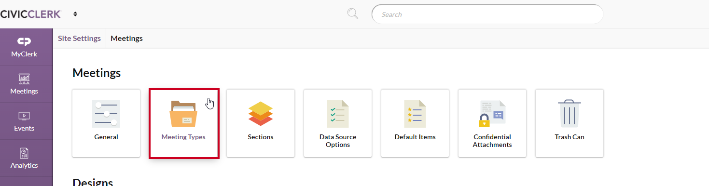Go to Site Settings breadcrumb
709x186 pixels.
(79, 38)
